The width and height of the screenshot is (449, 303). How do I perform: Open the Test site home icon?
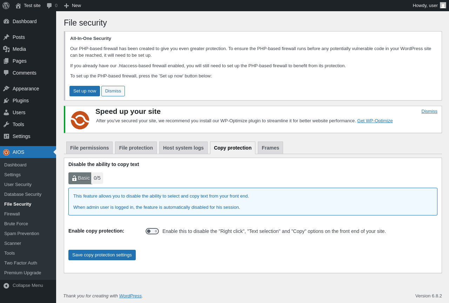coord(18,6)
